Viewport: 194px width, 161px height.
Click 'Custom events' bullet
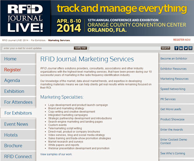pos(57,125)
